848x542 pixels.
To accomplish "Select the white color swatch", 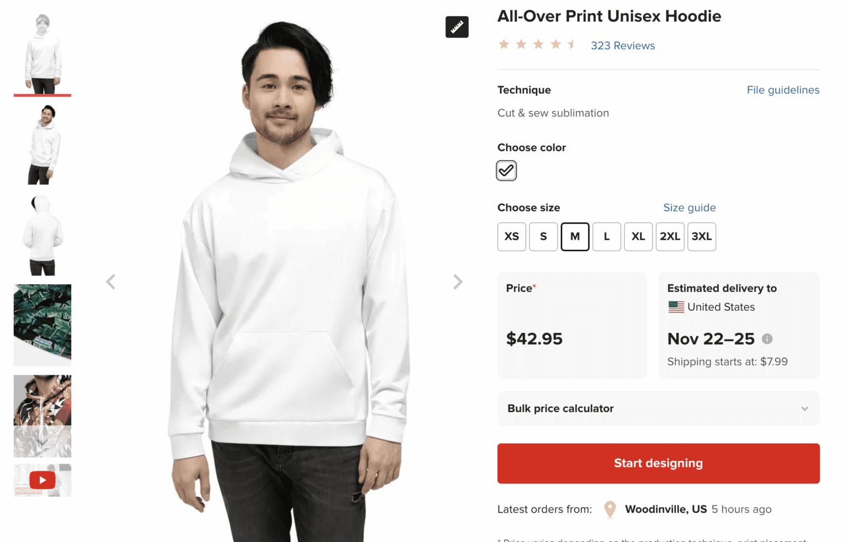I will pyautogui.click(x=506, y=171).
